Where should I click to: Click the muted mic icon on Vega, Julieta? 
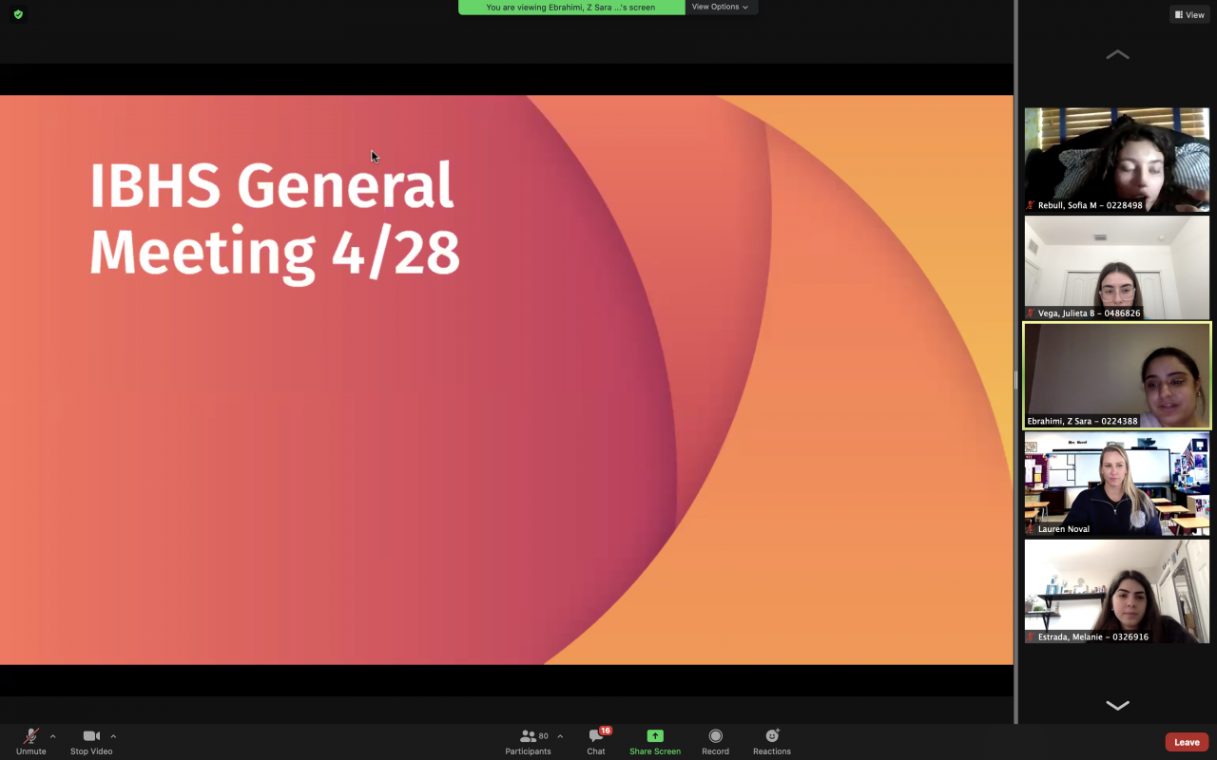point(1031,313)
